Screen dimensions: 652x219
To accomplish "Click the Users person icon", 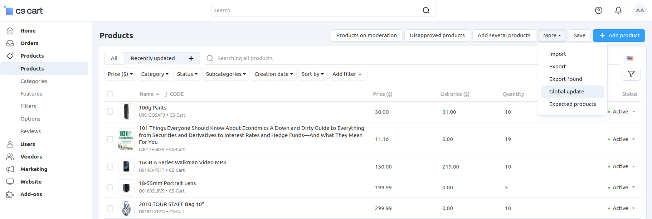I will coord(10,144).
